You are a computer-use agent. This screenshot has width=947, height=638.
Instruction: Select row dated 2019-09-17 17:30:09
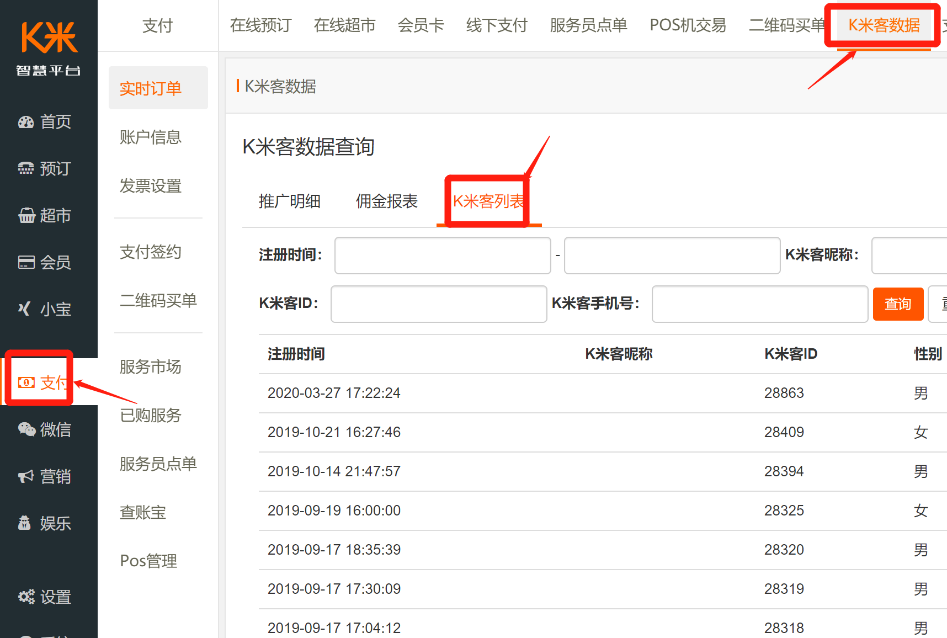click(x=603, y=589)
